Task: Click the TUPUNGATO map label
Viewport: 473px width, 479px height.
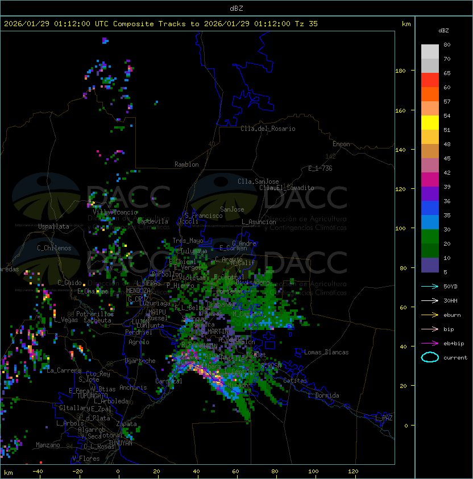Action: (x=92, y=395)
